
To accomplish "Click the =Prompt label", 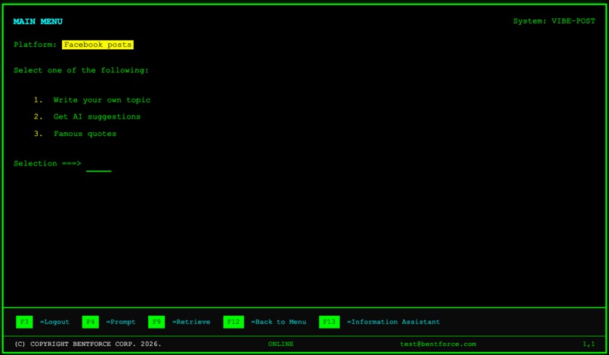I will 121,322.
